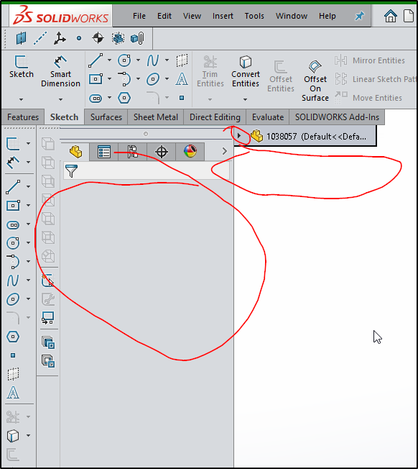This screenshot has width=418, height=469.
Task: Open the DimXpertManager crosshair tab
Action: [x=162, y=152]
